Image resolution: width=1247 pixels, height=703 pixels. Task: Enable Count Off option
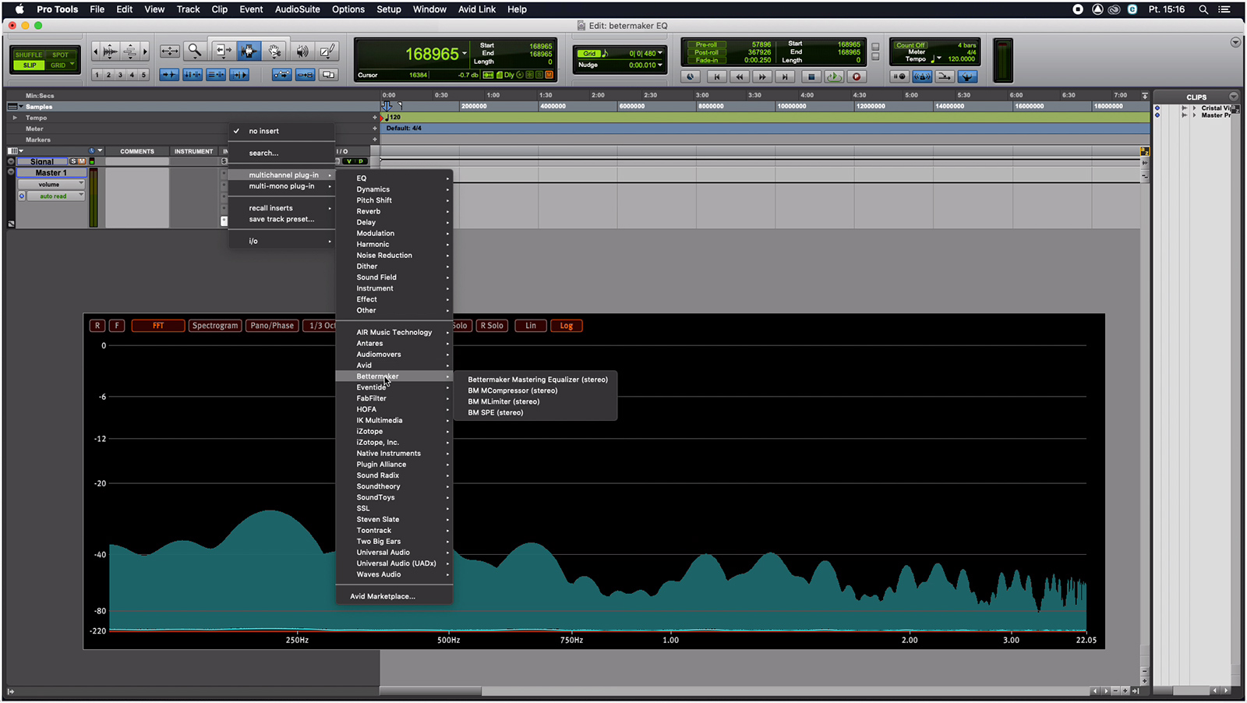[x=910, y=45]
